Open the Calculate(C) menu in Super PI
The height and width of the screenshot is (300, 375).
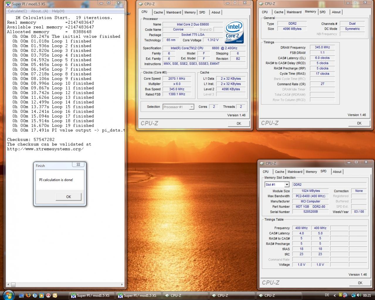click(17, 11)
